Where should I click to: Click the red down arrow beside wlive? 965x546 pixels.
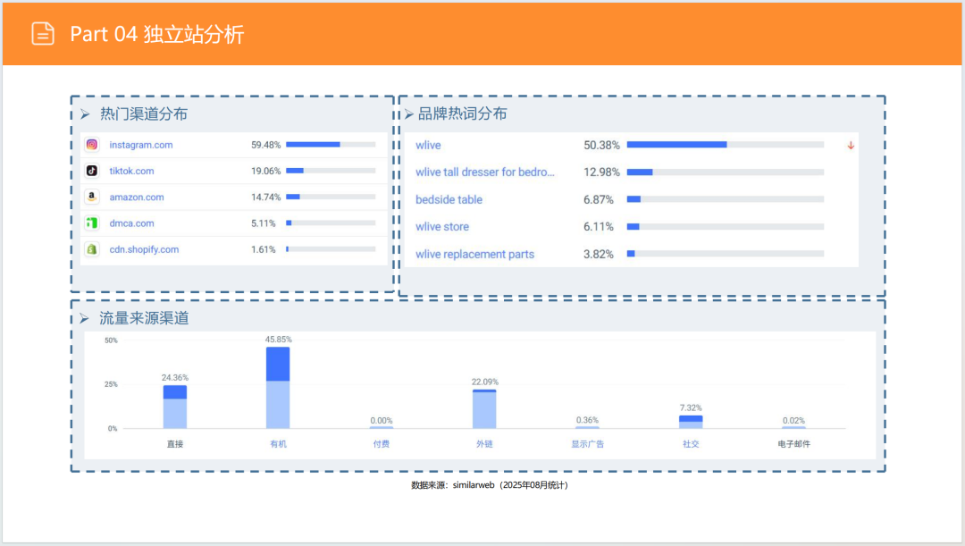tap(851, 146)
